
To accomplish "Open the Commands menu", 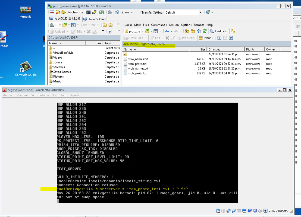I will pos(159,25).
